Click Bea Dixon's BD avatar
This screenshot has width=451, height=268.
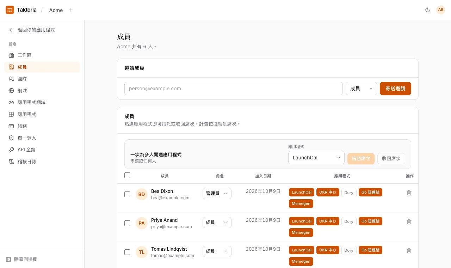point(142,194)
